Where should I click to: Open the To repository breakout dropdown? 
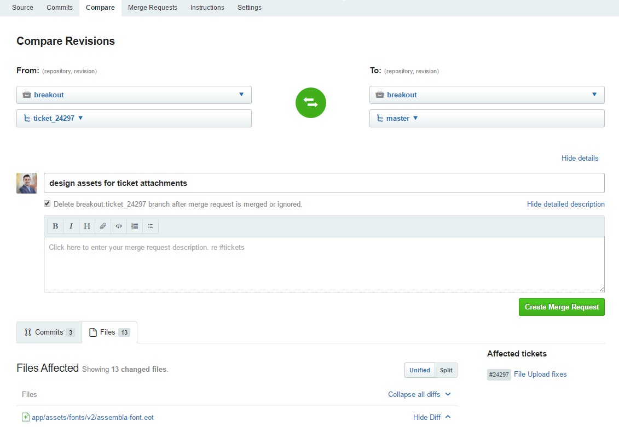click(x=487, y=95)
